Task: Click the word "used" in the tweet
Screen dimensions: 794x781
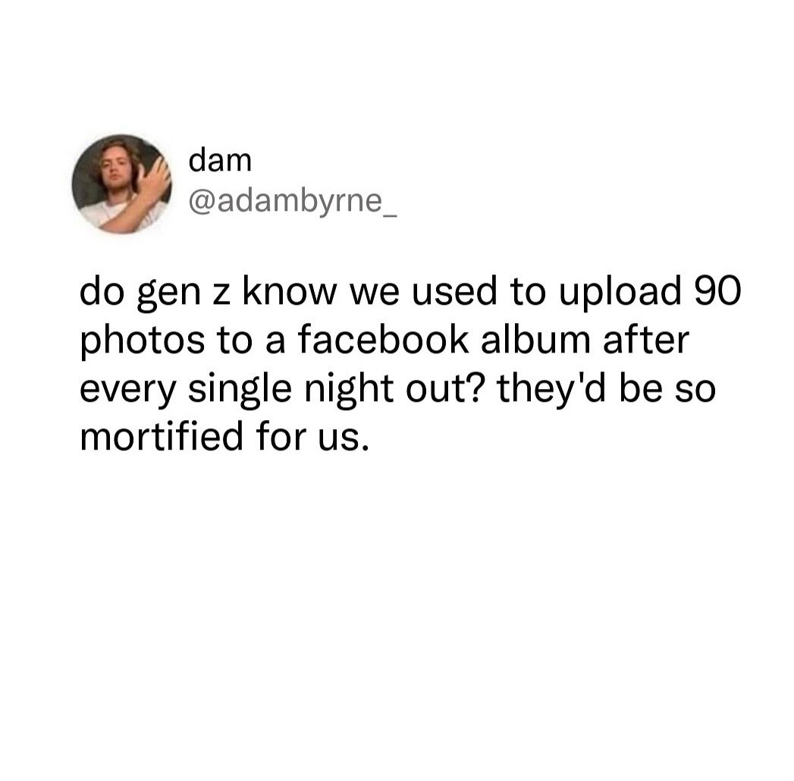Action: tap(454, 291)
